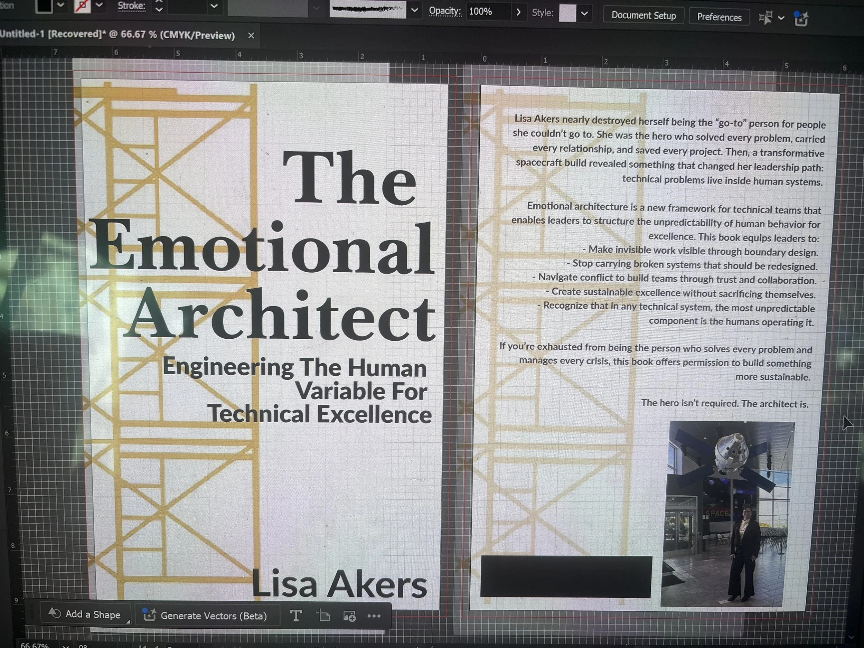Expand the stroke weight dropdown
This screenshot has height=648, width=864.
coord(214,6)
